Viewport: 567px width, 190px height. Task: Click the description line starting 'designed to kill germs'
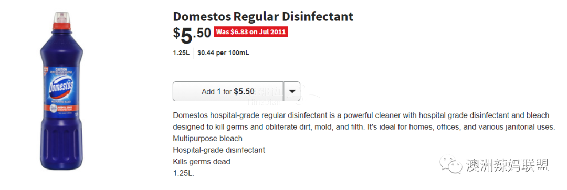364,127
